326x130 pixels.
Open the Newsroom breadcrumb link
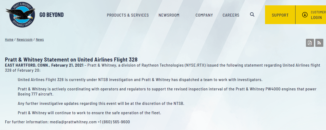click(x=25, y=40)
